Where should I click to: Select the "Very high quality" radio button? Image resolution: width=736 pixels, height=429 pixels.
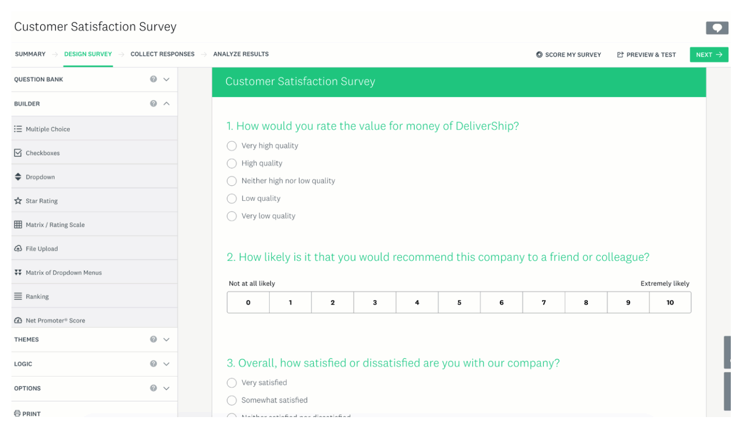[x=232, y=146]
